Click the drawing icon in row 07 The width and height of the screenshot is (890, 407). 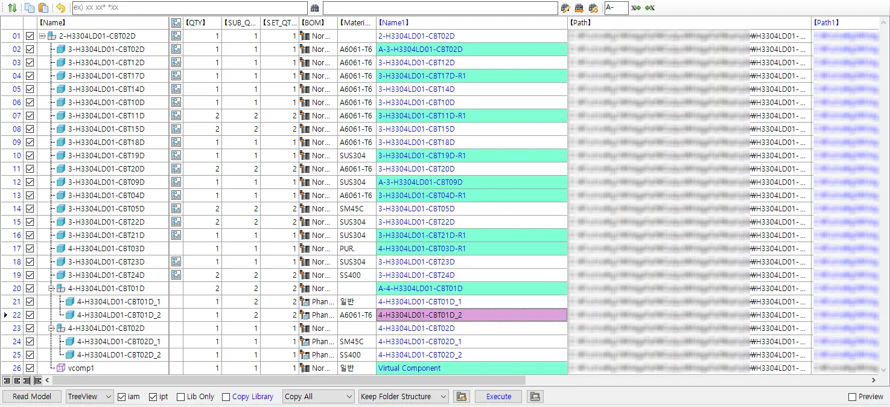click(x=176, y=116)
